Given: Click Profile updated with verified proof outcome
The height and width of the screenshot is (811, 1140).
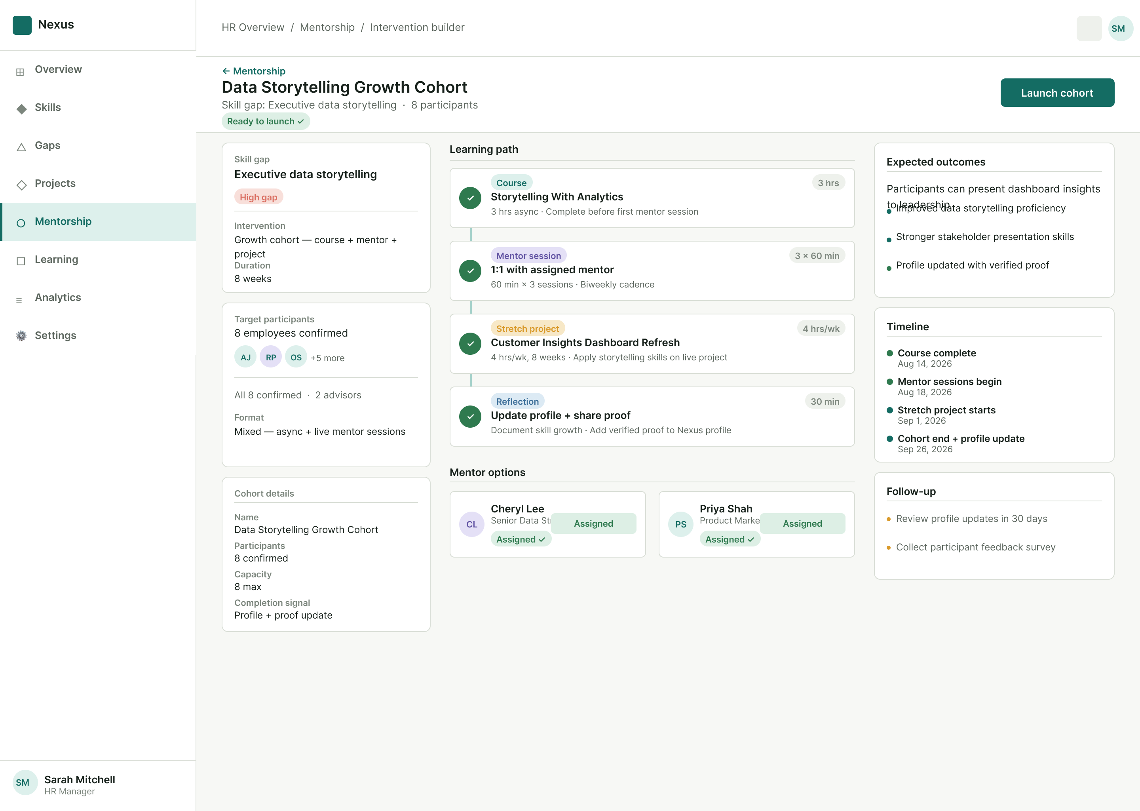Looking at the screenshot, I should [x=972, y=265].
